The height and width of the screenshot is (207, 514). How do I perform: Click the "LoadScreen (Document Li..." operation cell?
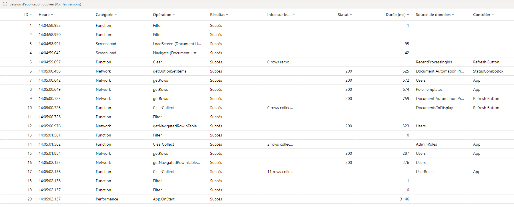tap(177, 44)
